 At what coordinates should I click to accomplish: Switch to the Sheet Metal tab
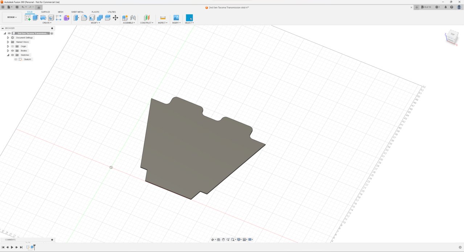[77, 12]
